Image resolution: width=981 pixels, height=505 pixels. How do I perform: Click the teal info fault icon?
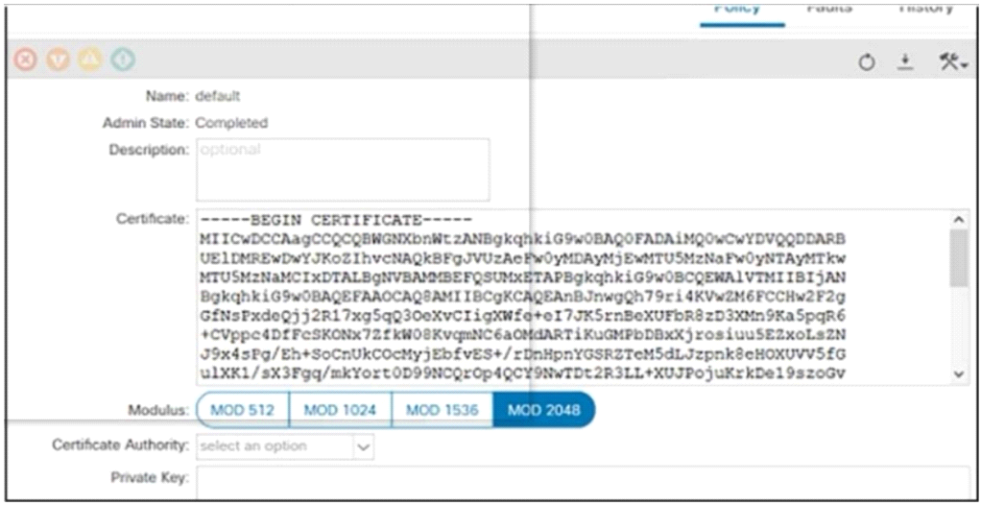tap(123, 60)
